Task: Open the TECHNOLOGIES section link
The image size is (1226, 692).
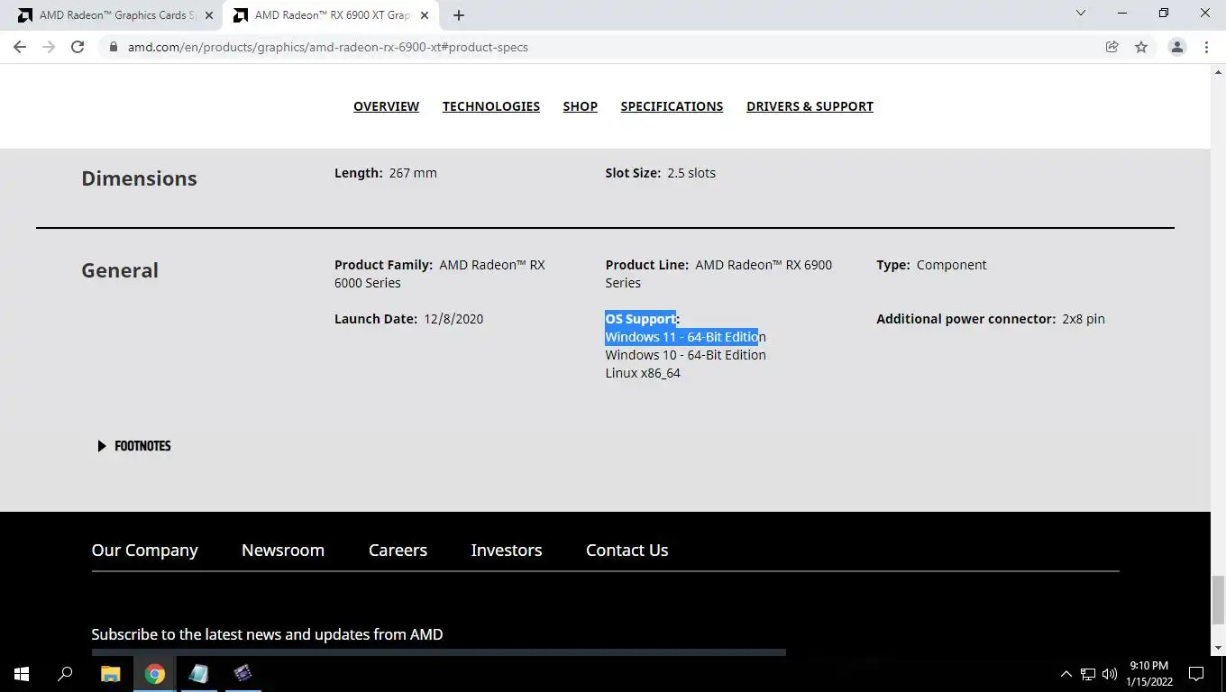Action: (491, 106)
